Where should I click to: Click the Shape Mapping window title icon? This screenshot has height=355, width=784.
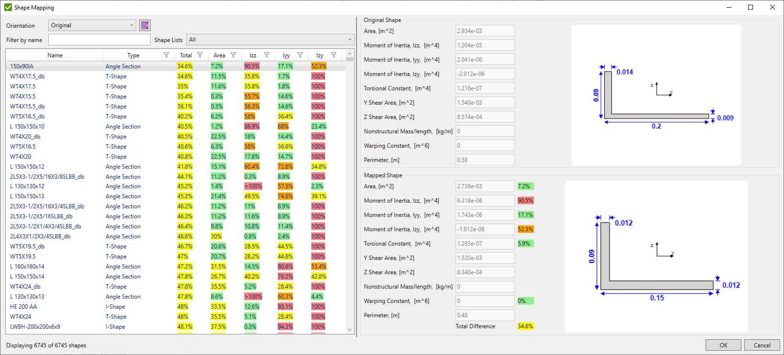coord(8,7)
